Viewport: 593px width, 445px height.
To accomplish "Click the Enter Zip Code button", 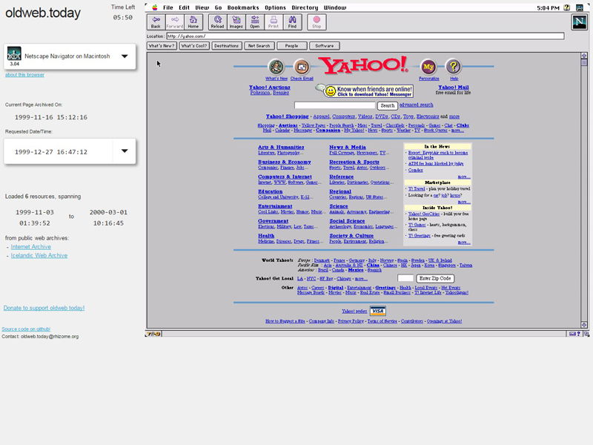I will (x=435, y=279).
